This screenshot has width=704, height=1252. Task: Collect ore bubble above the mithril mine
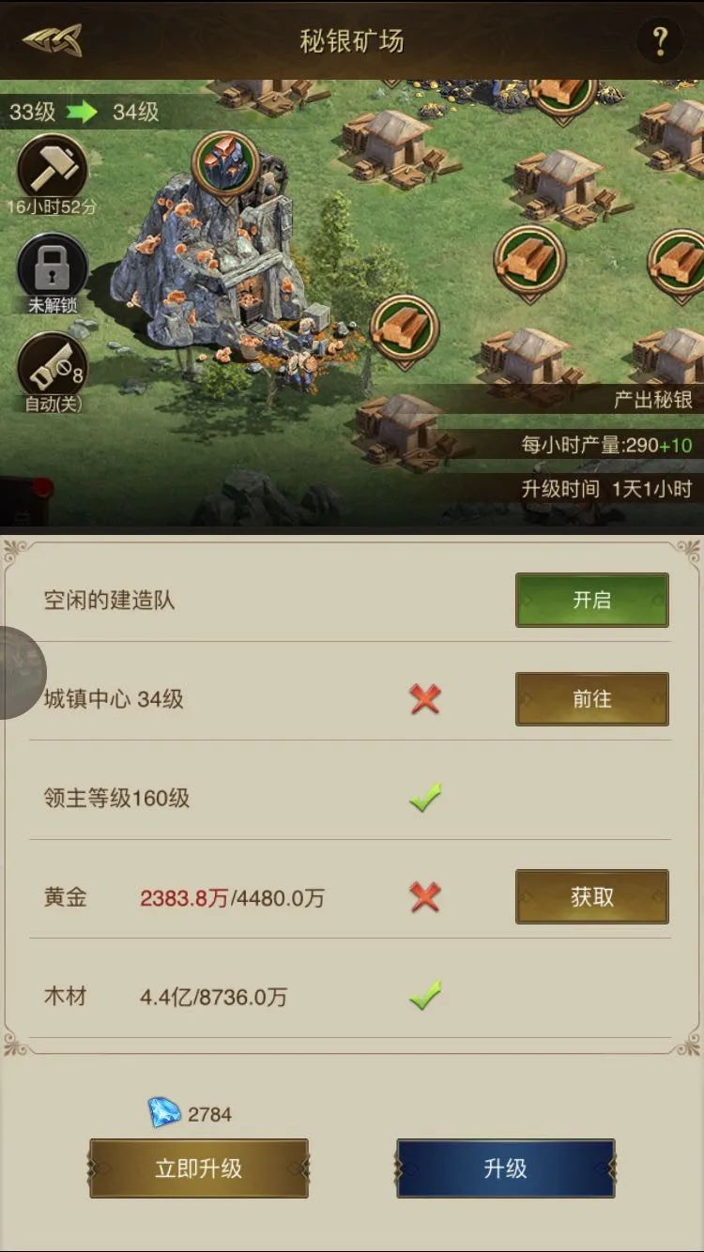[225, 163]
